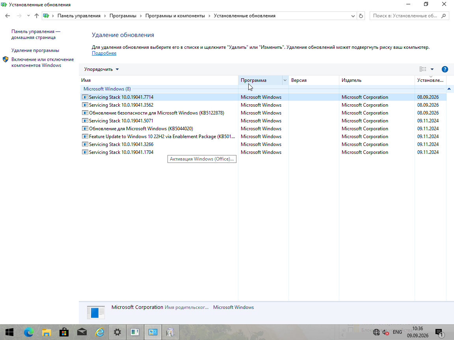Image resolution: width=454 pixels, height=340 pixels.
Task: Sort by Имя column header
Action: point(158,80)
